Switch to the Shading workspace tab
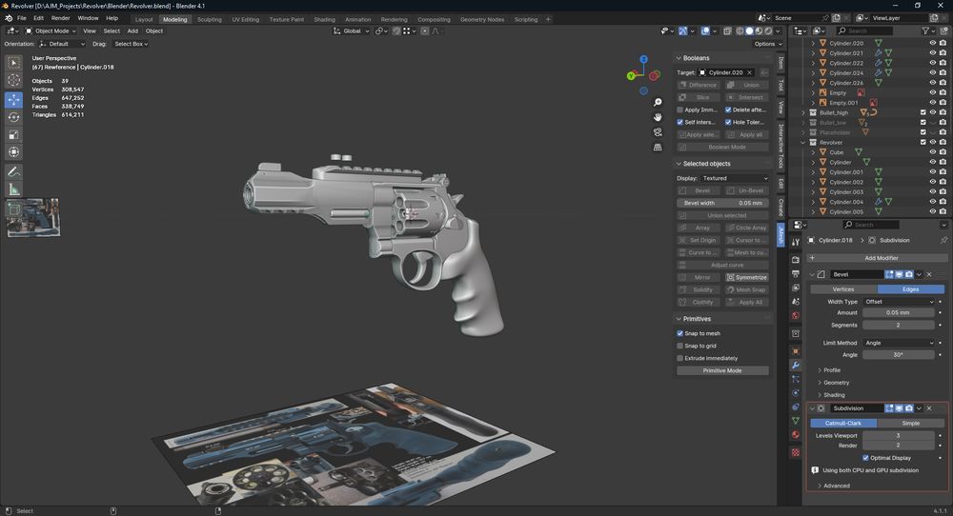 point(324,19)
